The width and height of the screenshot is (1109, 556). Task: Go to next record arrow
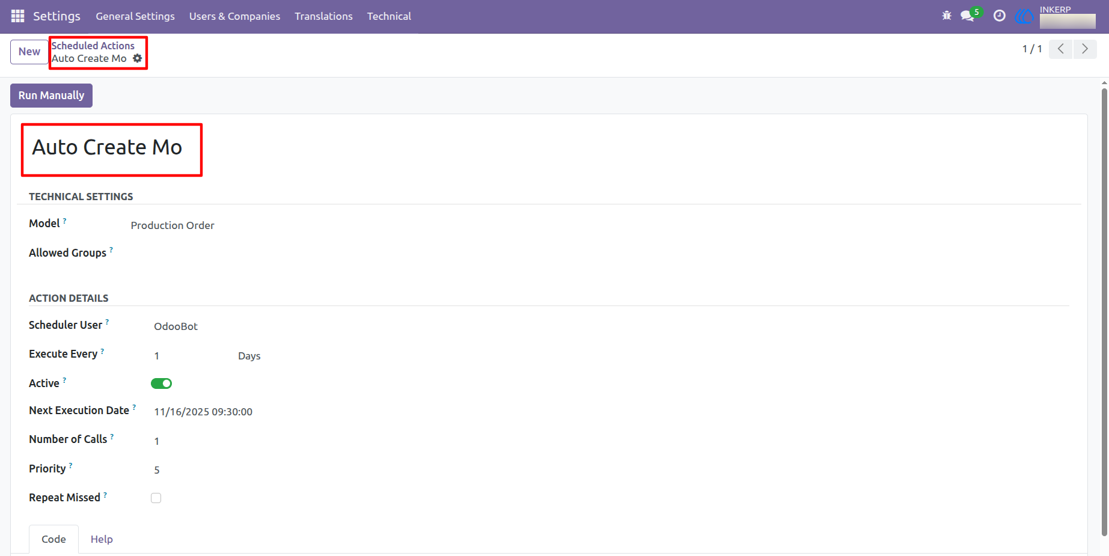pyautogui.click(x=1085, y=49)
